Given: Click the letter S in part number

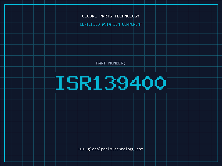Looking at the screenshot, I should click(x=73, y=83).
